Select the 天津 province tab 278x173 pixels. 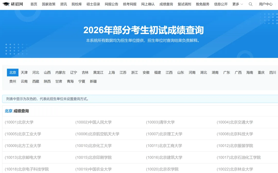[24, 73]
